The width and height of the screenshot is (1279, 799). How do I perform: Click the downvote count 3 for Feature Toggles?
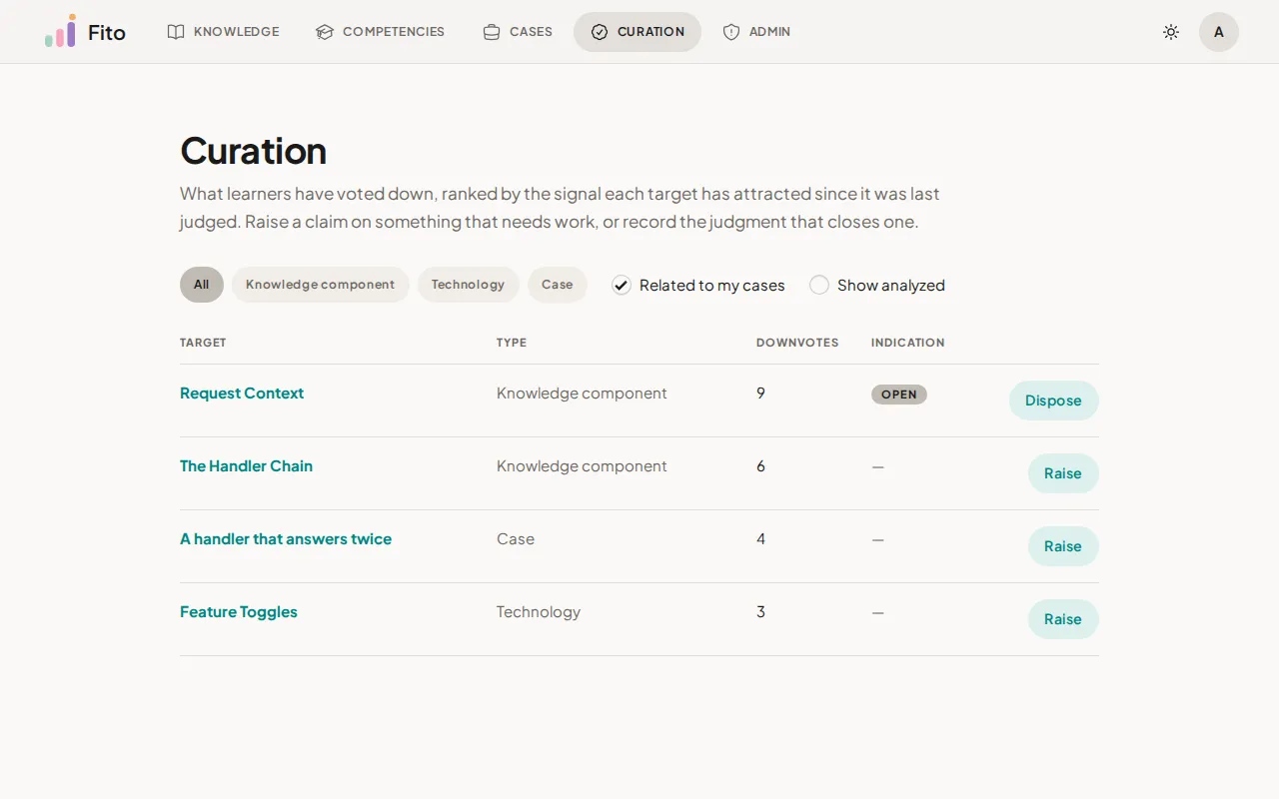[760, 612]
